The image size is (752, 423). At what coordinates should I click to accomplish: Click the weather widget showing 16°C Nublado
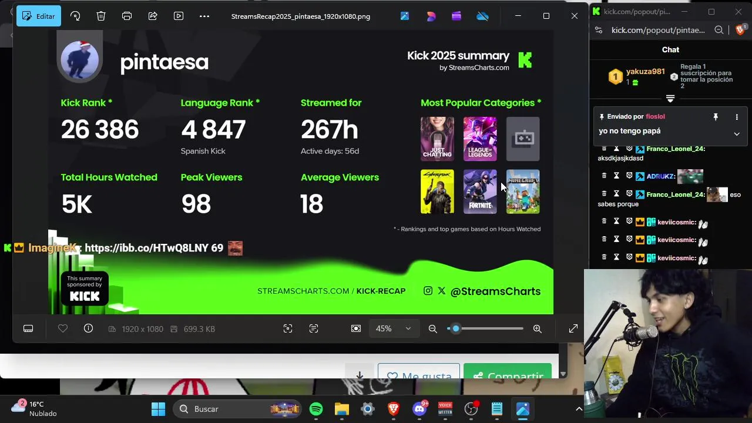click(x=35, y=408)
